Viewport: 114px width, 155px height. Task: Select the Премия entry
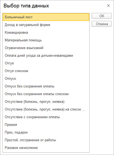pos(46,125)
